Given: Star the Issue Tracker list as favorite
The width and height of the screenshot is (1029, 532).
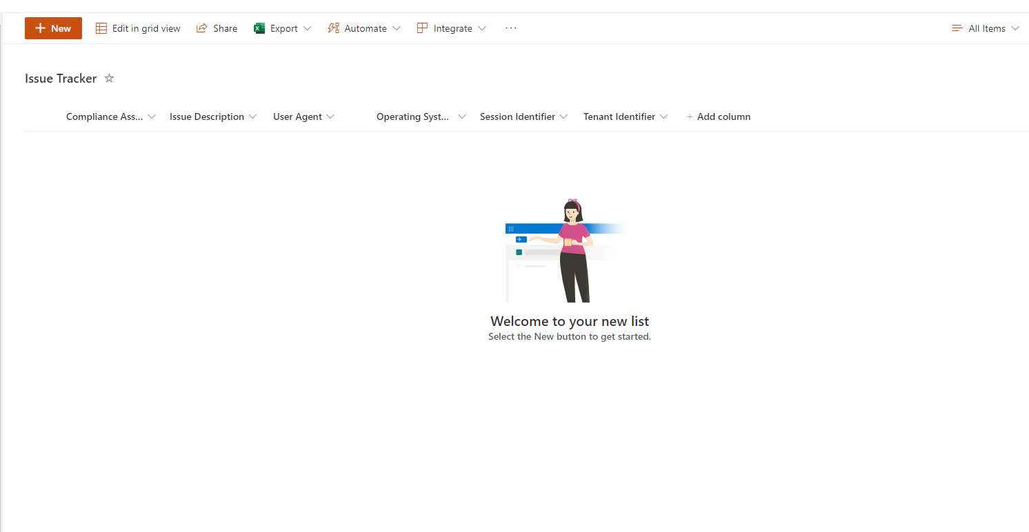Looking at the screenshot, I should (x=109, y=78).
